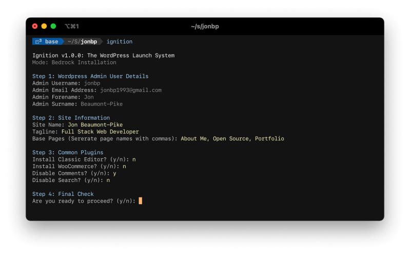
Task: Click the Step 1 Wordpress Admin heading
Action: click(x=90, y=76)
